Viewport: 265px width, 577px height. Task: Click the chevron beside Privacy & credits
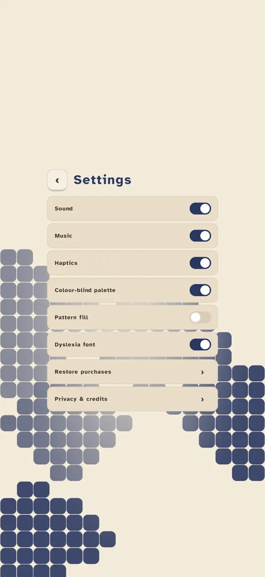[x=203, y=399]
